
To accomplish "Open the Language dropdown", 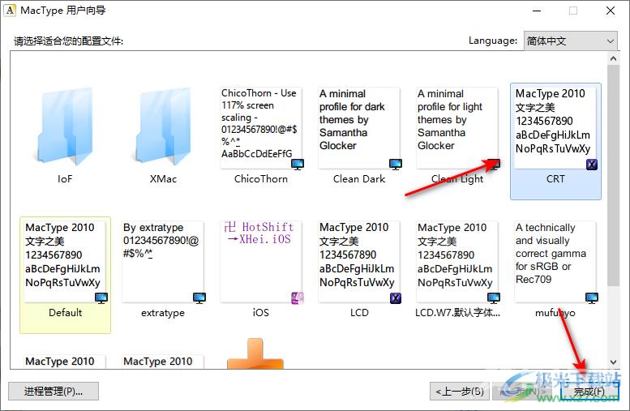I will coord(570,41).
